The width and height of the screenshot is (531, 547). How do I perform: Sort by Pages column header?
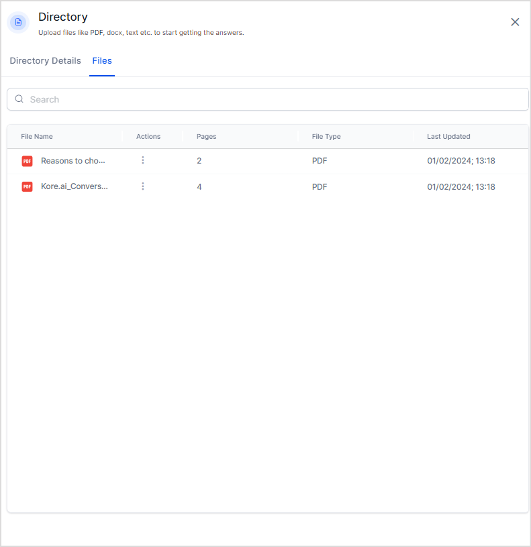[206, 137]
